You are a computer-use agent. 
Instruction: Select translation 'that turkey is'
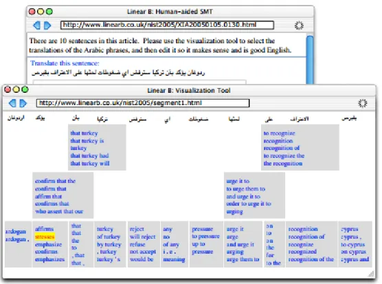coord(87,141)
